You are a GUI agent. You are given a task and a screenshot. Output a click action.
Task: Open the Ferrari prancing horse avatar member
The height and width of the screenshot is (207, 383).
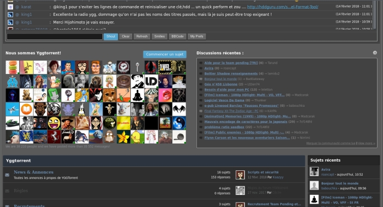(x=54, y=137)
